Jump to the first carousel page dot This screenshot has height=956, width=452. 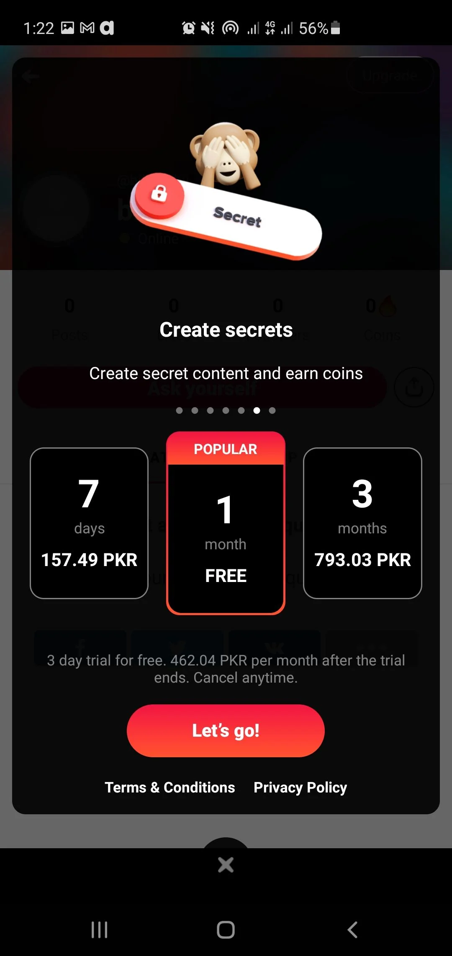click(179, 410)
